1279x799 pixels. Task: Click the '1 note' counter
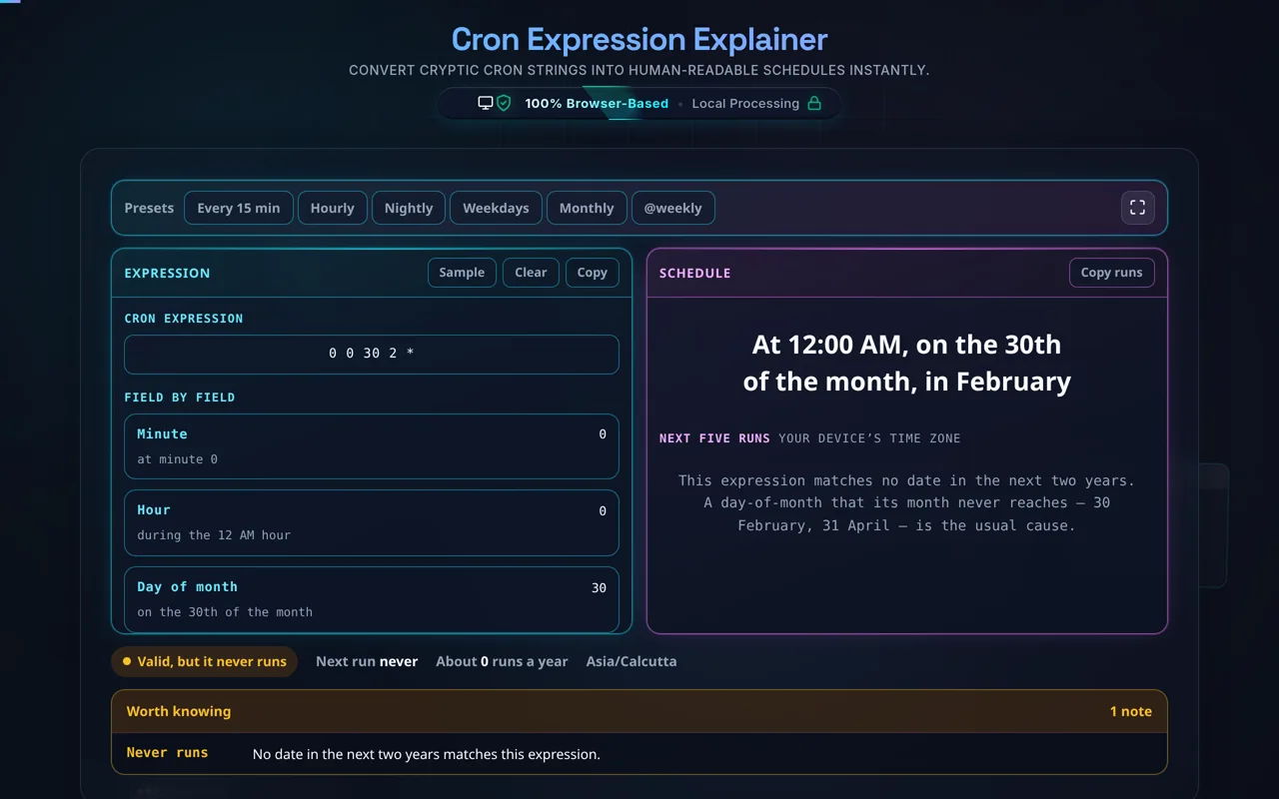1131,711
